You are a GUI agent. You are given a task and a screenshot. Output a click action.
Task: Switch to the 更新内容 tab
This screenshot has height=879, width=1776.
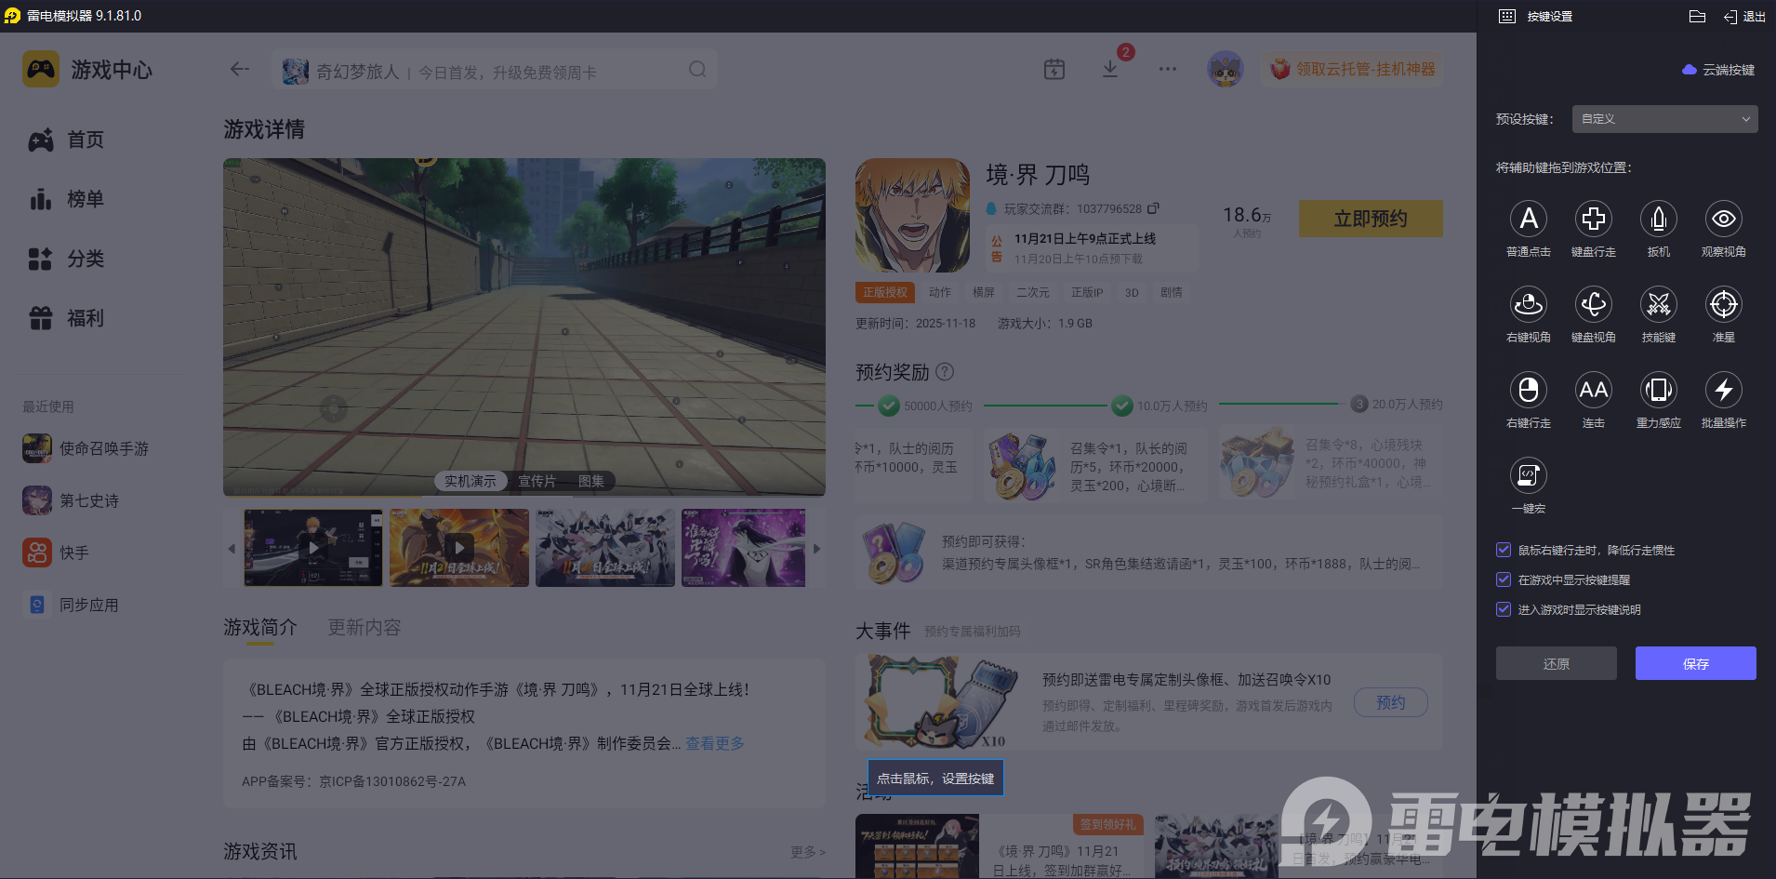point(364,628)
